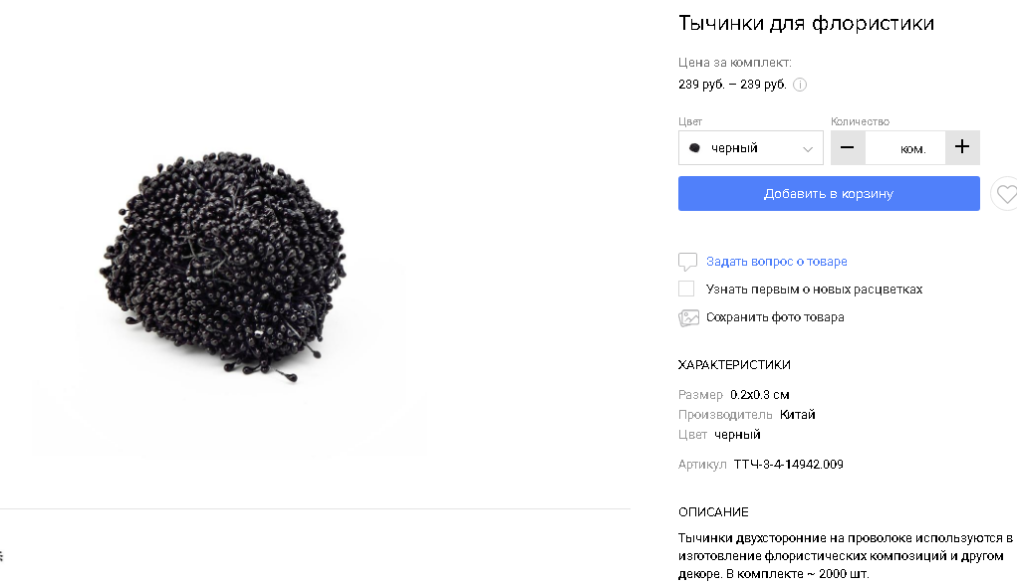
Task: Open 'Задать вопрос о товаре' link
Action: click(x=776, y=262)
